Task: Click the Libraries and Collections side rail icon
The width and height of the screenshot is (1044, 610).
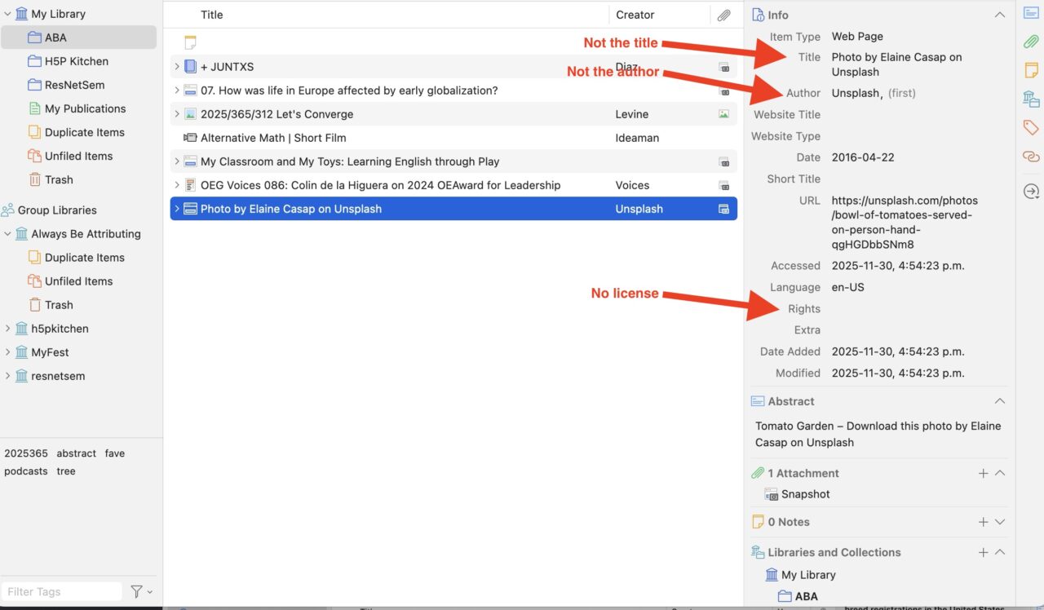Action: click(x=1031, y=99)
